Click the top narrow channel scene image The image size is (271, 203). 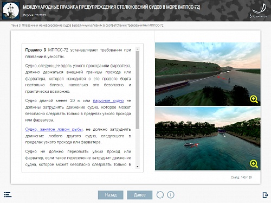pyautogui.click(x=208, y=74)
